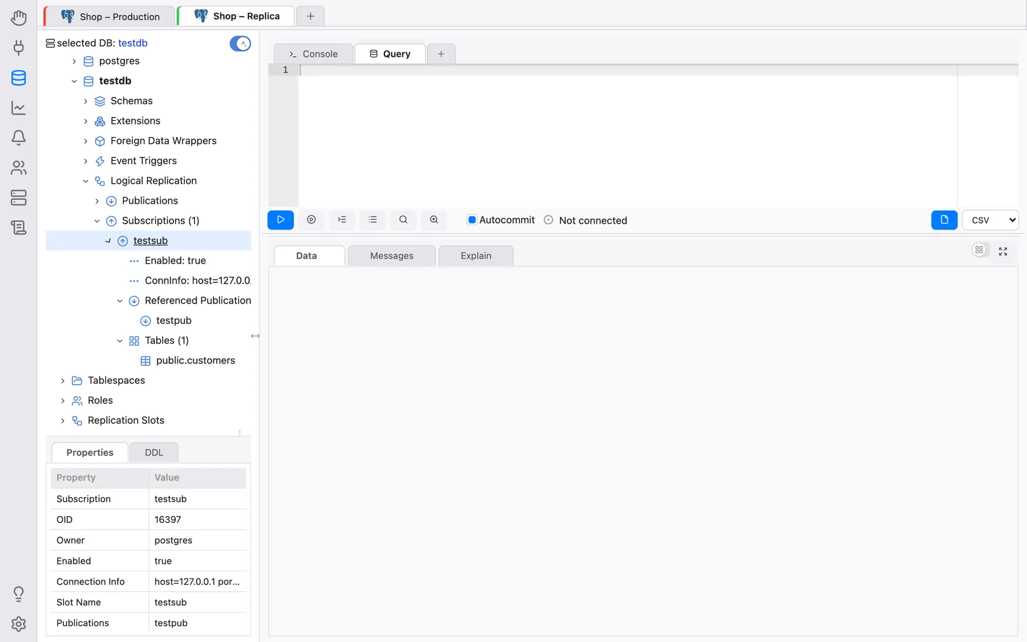1027x642 pixels.
Task: Open the CSV export format dropdown
Action: pos(990,220)
